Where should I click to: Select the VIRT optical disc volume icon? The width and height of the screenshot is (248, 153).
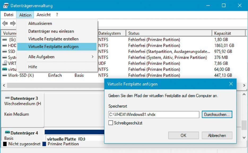tap(5, 63)
